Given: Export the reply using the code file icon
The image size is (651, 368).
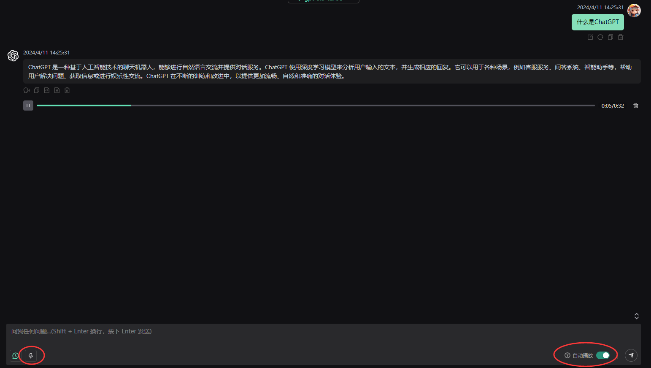Looking at the screenshot, I should point(47,90).
